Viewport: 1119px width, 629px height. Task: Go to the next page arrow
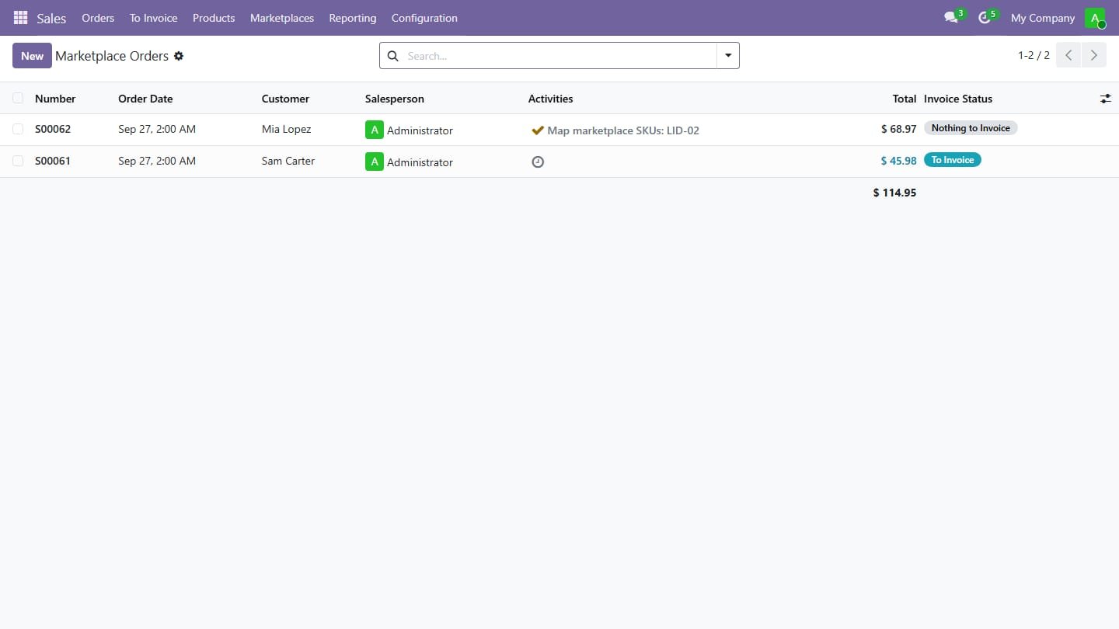(1094, 55)
